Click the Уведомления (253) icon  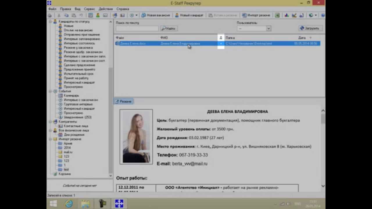coord(60,117)
